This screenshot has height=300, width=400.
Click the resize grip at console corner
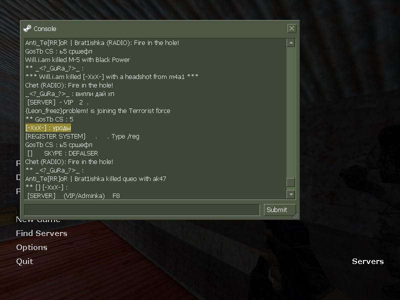(x=295, y=215)
